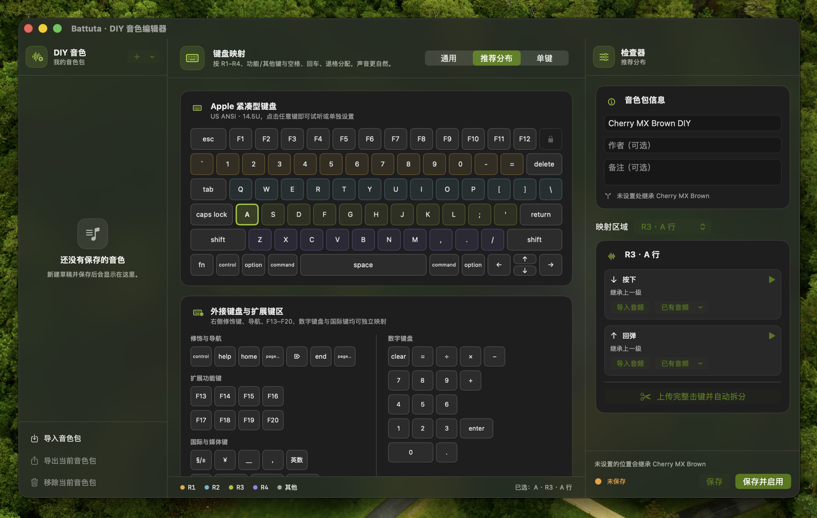
Task: Click the export icon for 导出当前音色包
Action: pyautogui.click(x=34, y=460)
